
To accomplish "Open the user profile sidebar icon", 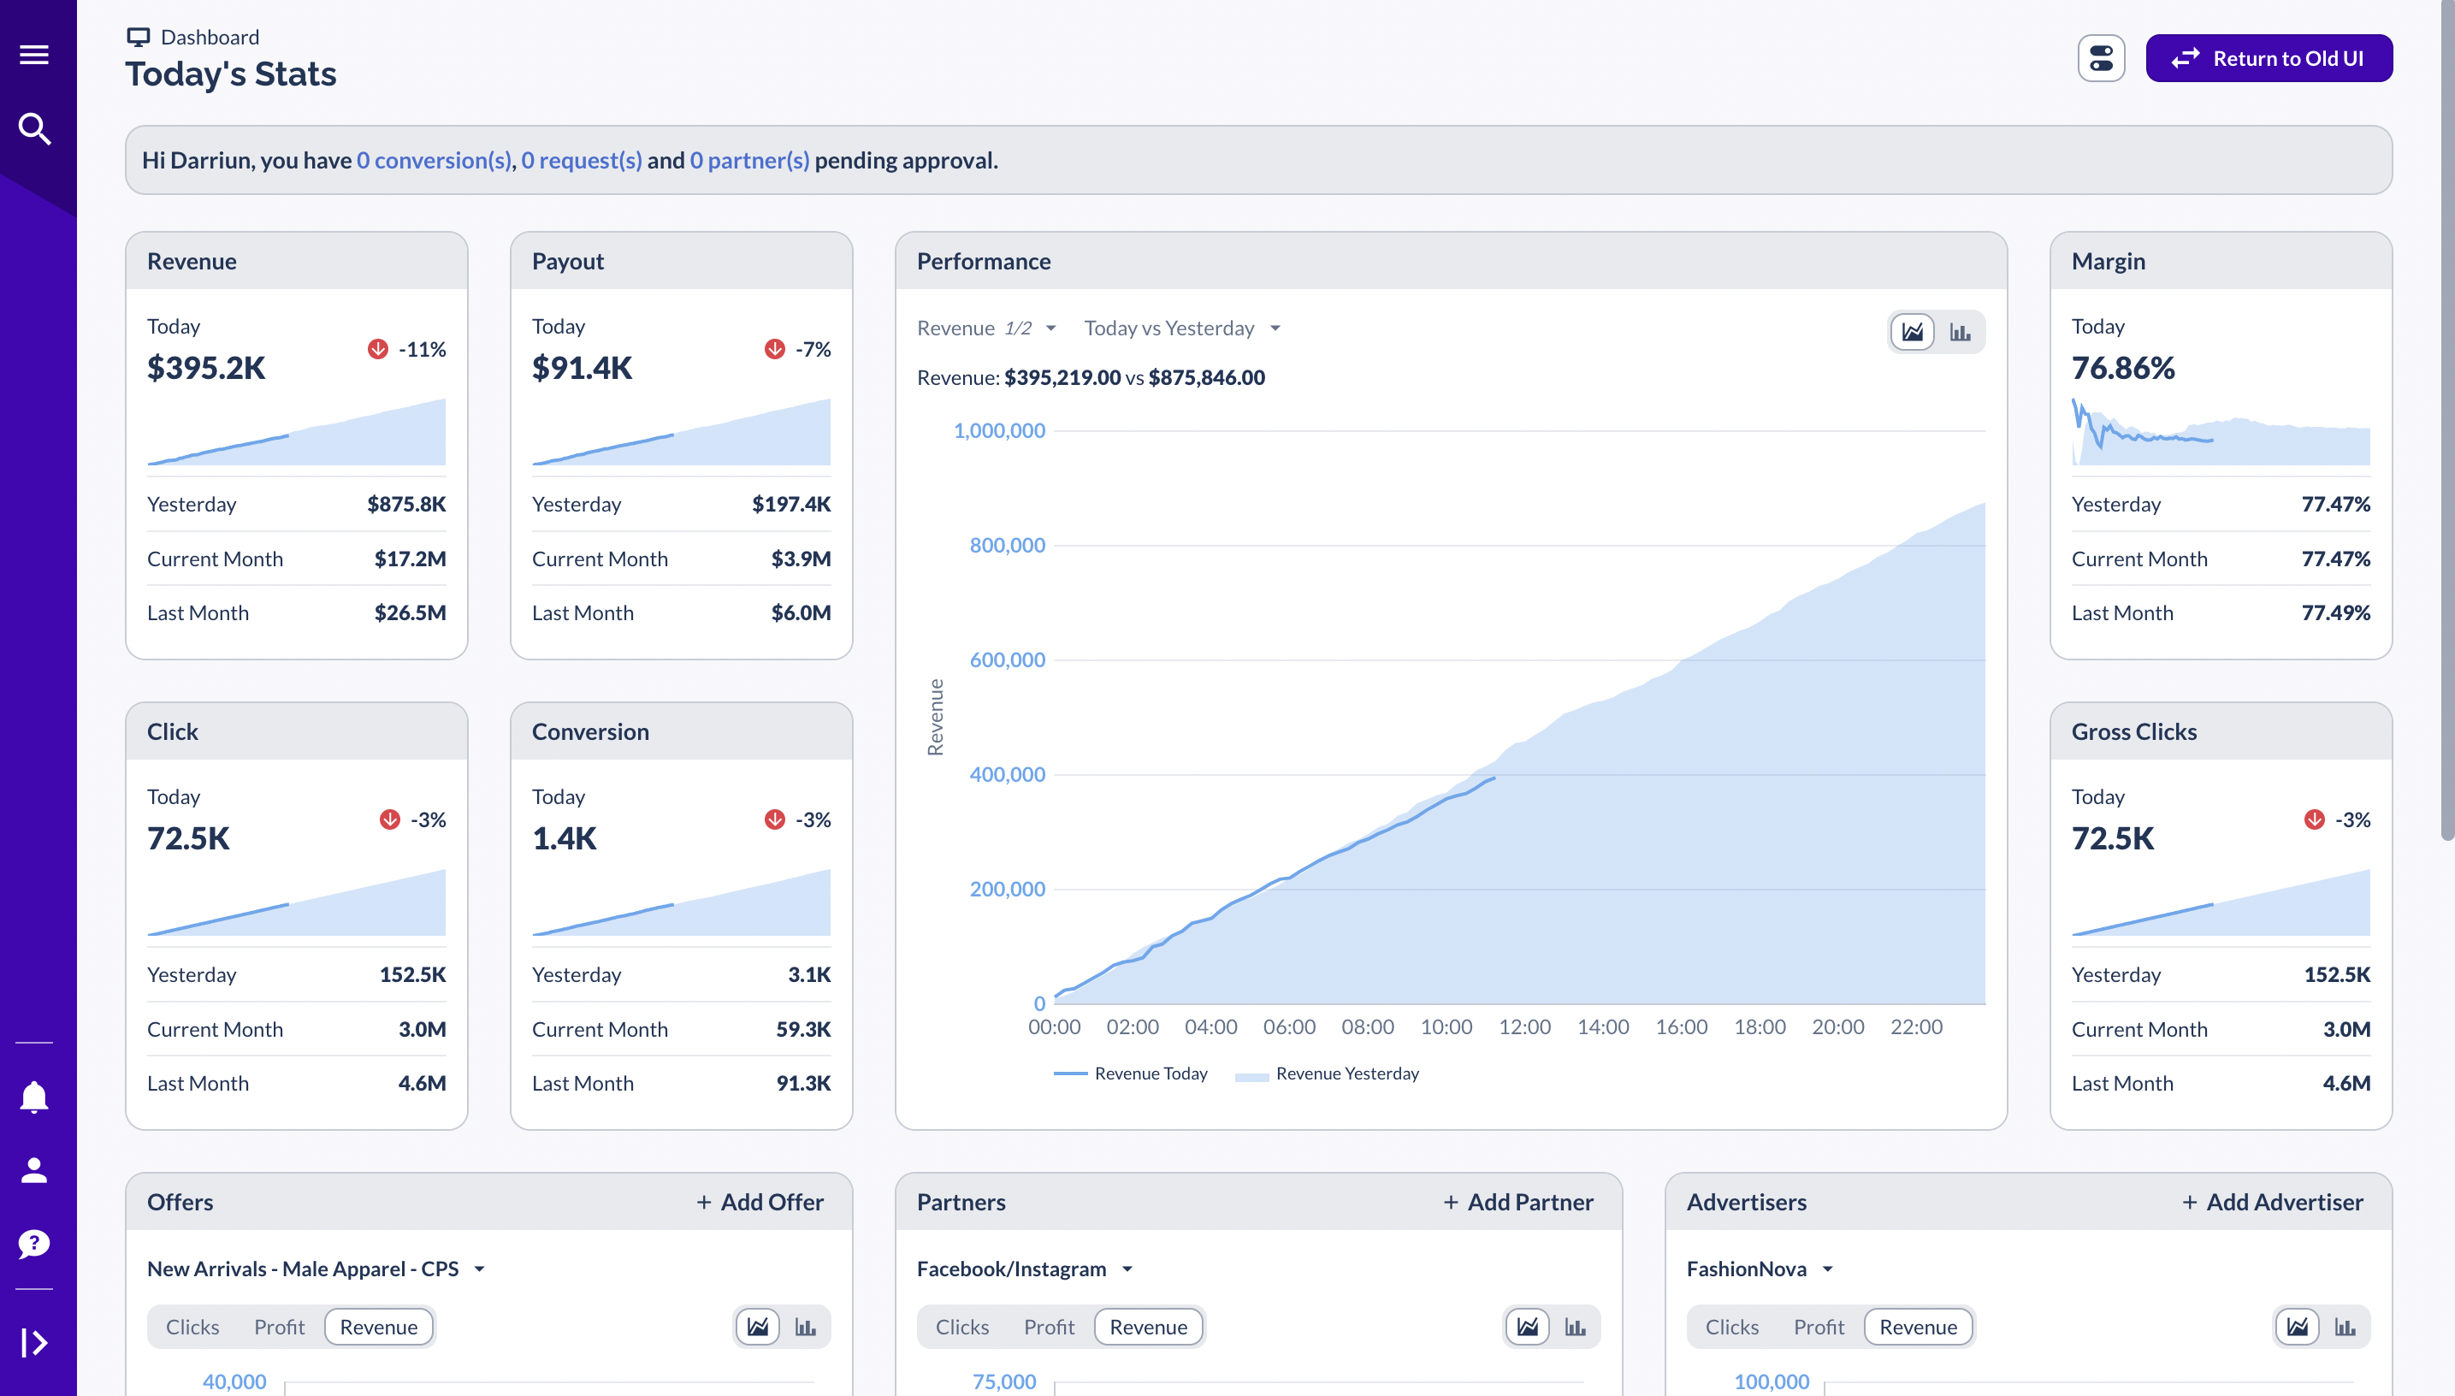I will click(34, 1169).
